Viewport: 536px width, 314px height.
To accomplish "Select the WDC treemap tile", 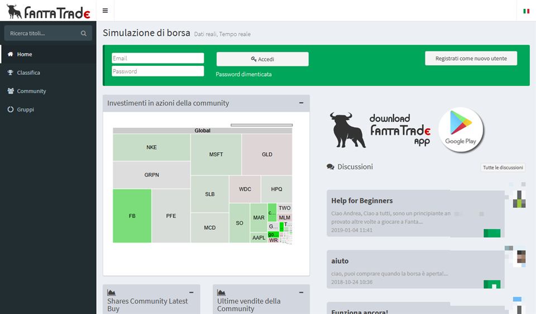I will pyautogui.click(x=245, y=189).
